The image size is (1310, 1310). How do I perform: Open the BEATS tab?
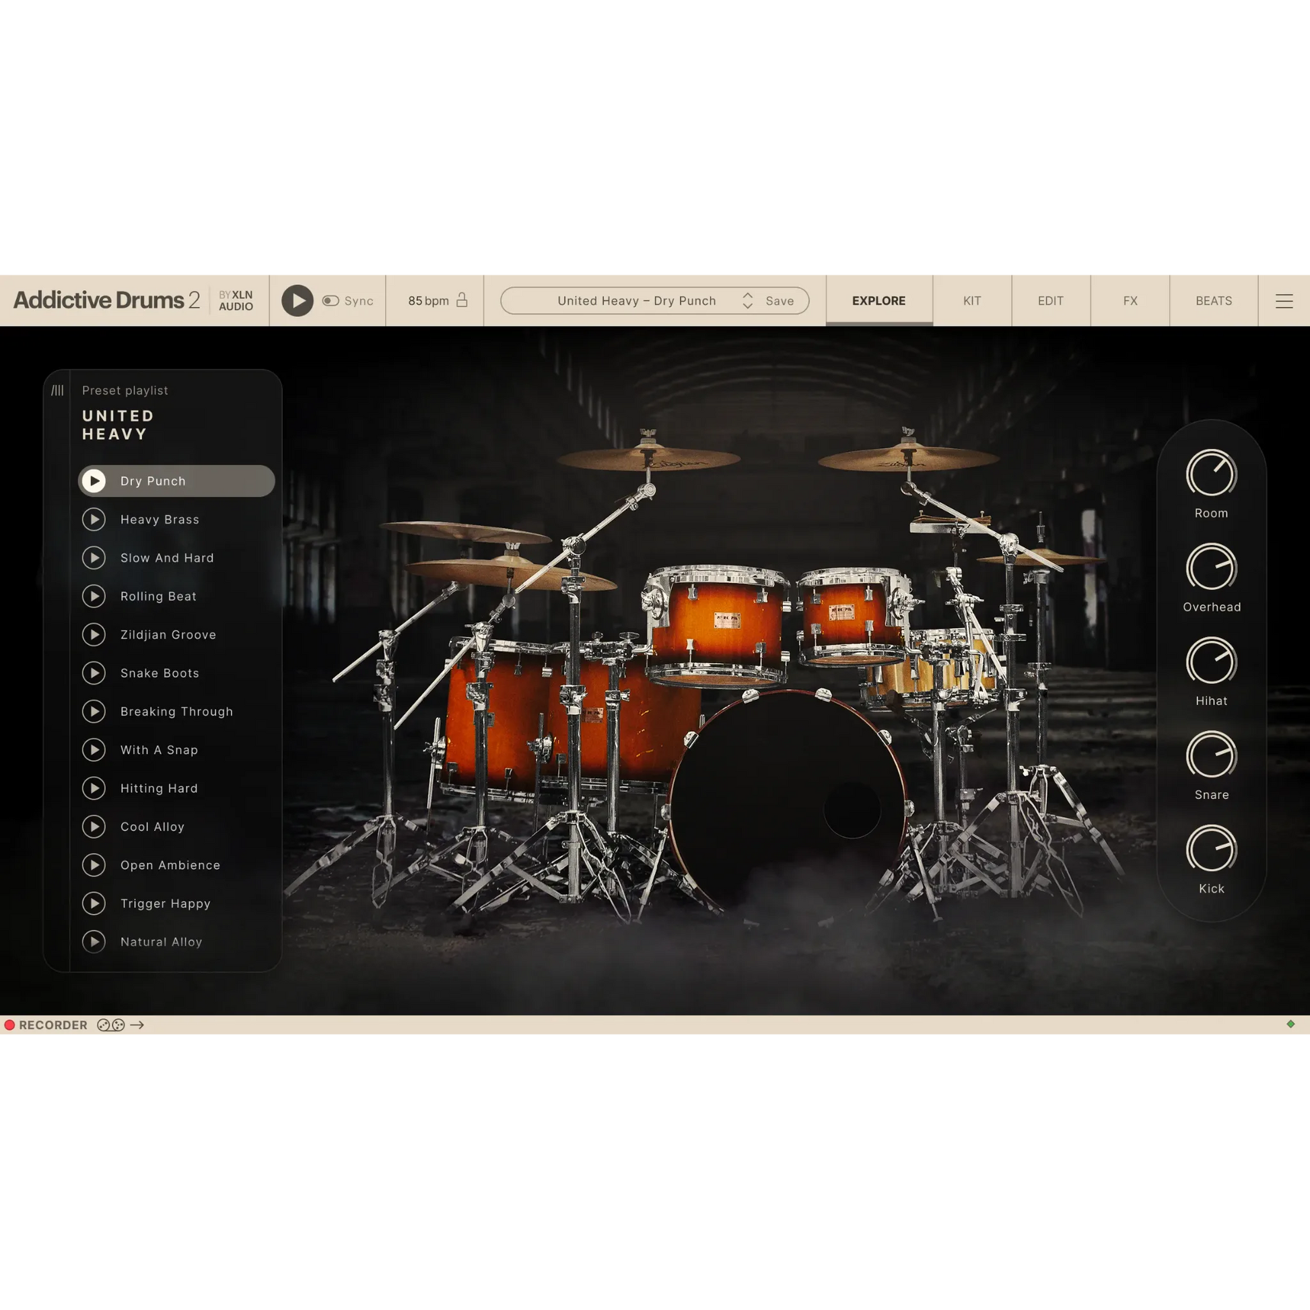[x=1213, y=300]
